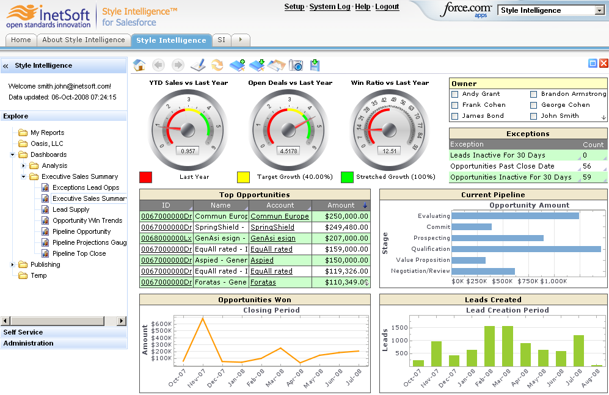Click the Lead Supply report icon

45,209
